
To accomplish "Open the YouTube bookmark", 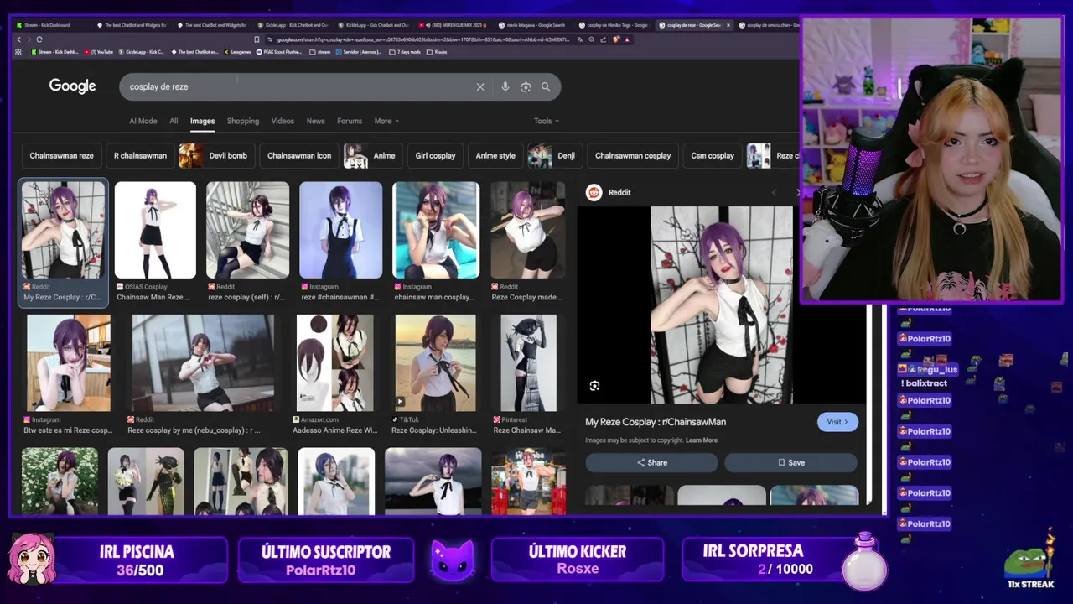I will pos(99,52).
